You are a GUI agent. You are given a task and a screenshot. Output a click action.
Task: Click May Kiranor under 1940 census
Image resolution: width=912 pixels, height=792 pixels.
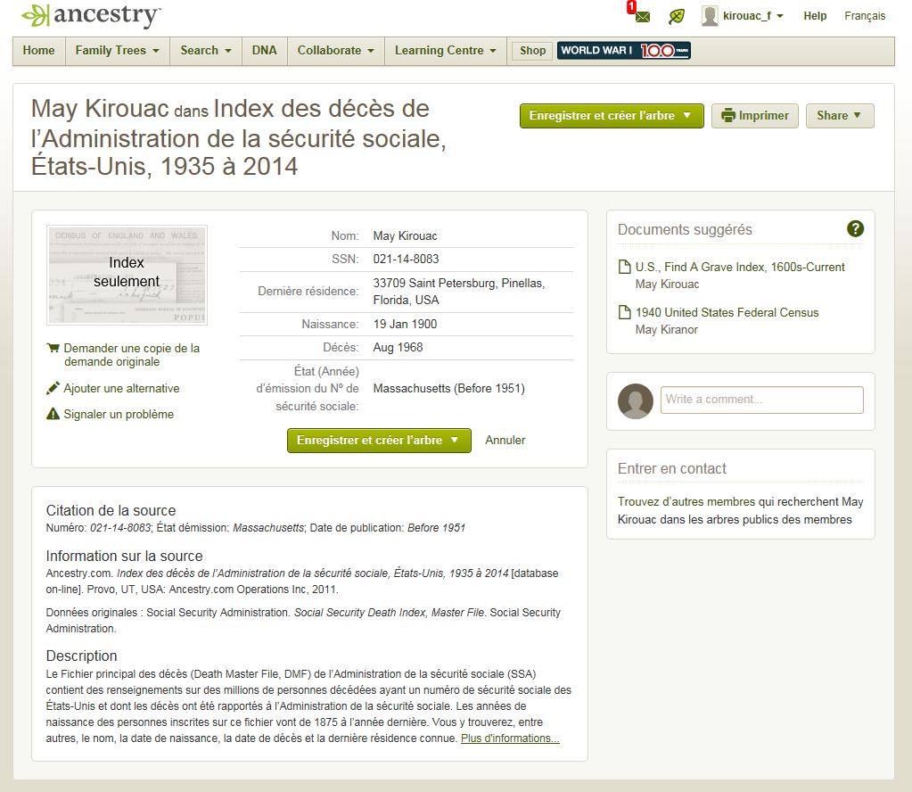[666, 329]
